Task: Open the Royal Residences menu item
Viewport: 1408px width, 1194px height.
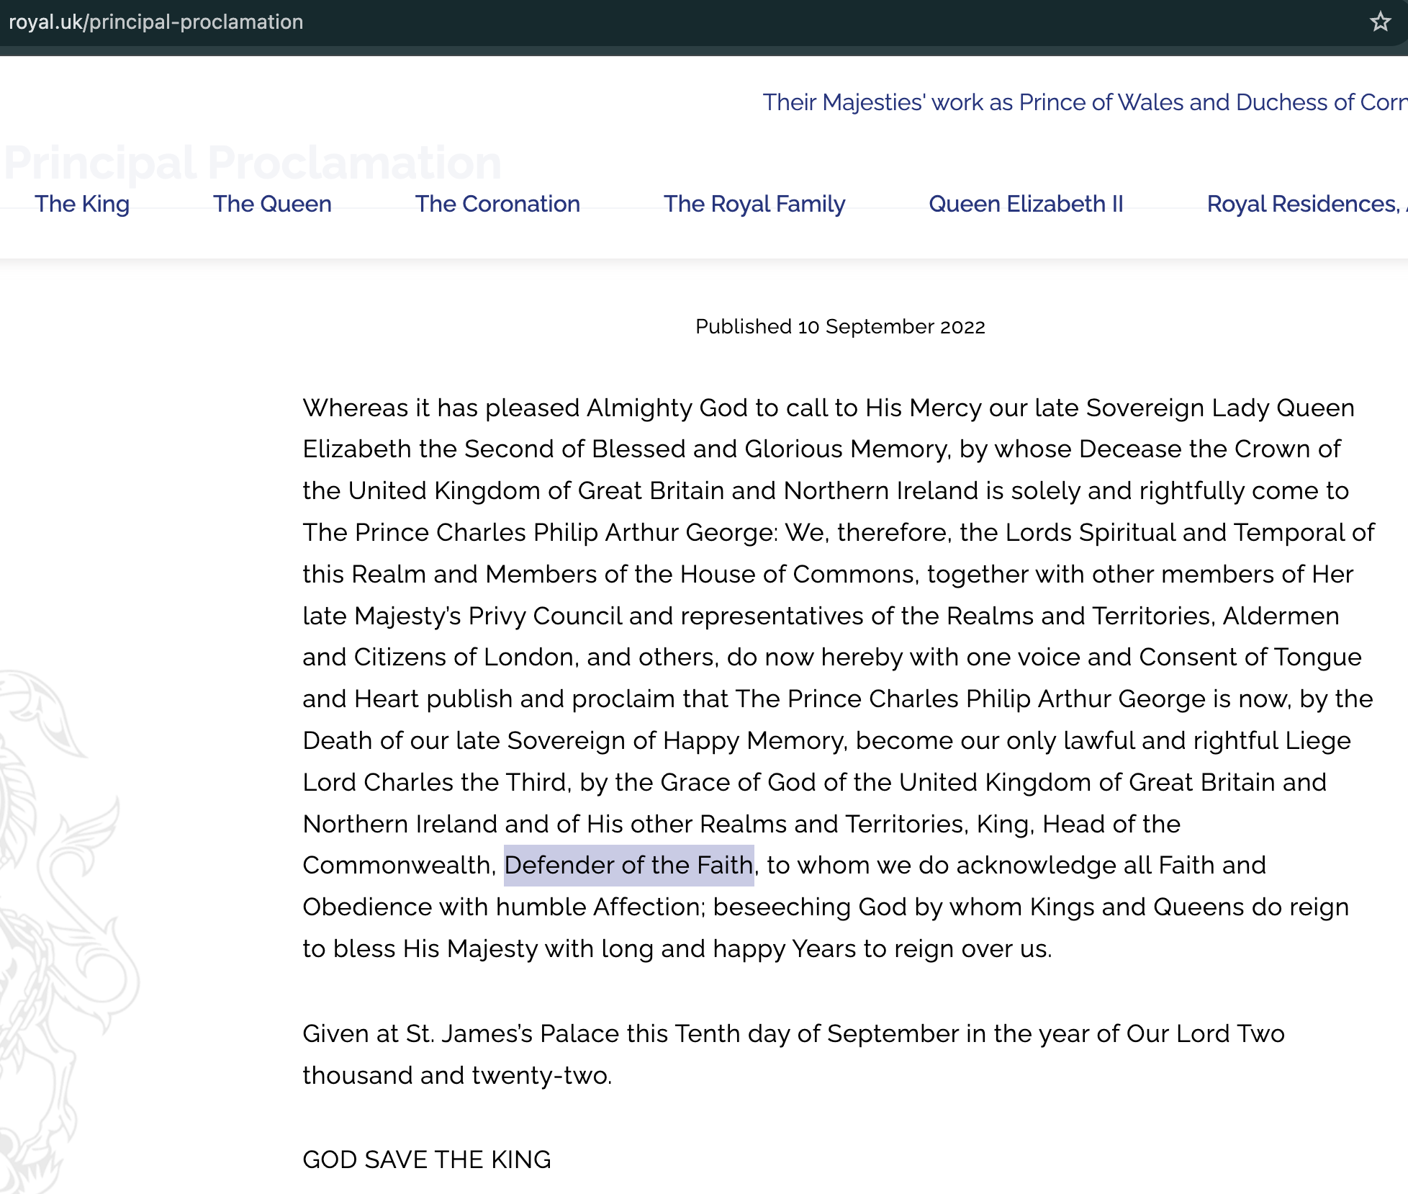Action: 1303,204
